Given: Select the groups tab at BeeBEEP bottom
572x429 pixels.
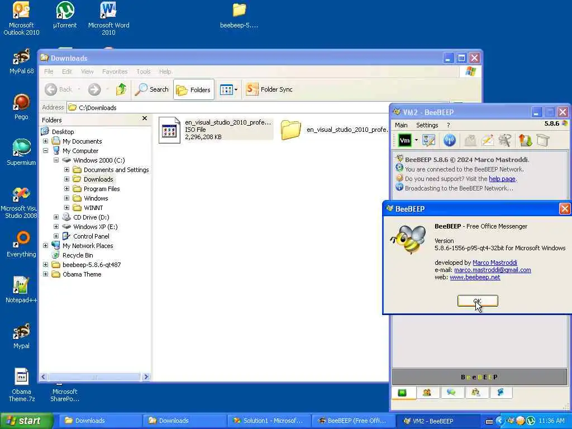Looking at the screenshot, I should 476,393.
